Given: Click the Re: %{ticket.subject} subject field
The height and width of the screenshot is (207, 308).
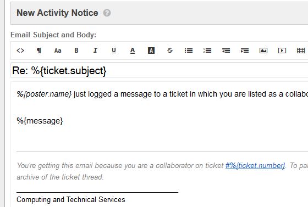Looking at the screenshot, I should pos(159,70).
